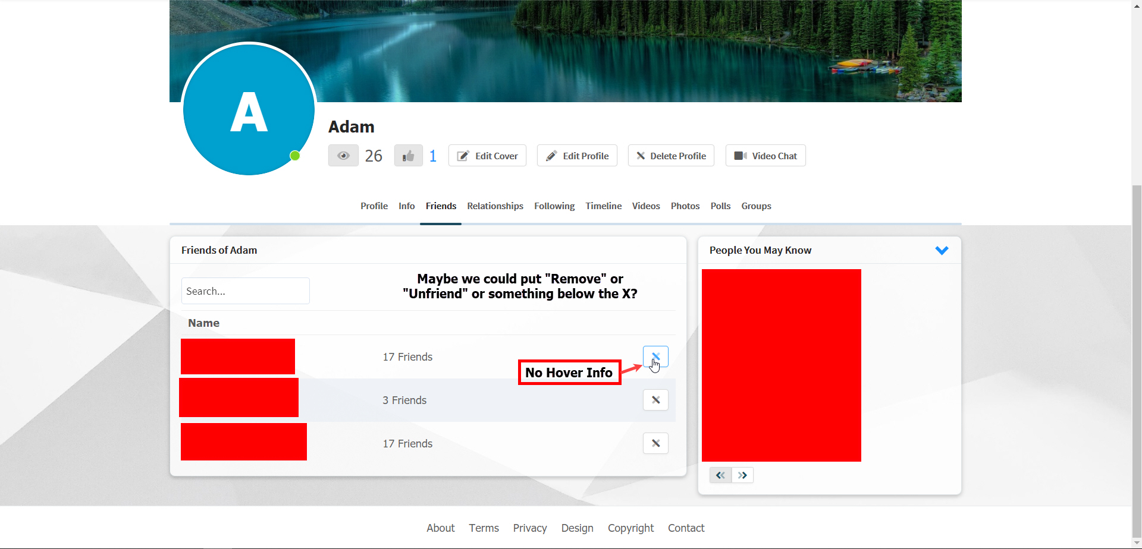The height and width of the screenshot is (549, 1142).
Task: Collapse the People You May Know panel
Action: [942, 250]
